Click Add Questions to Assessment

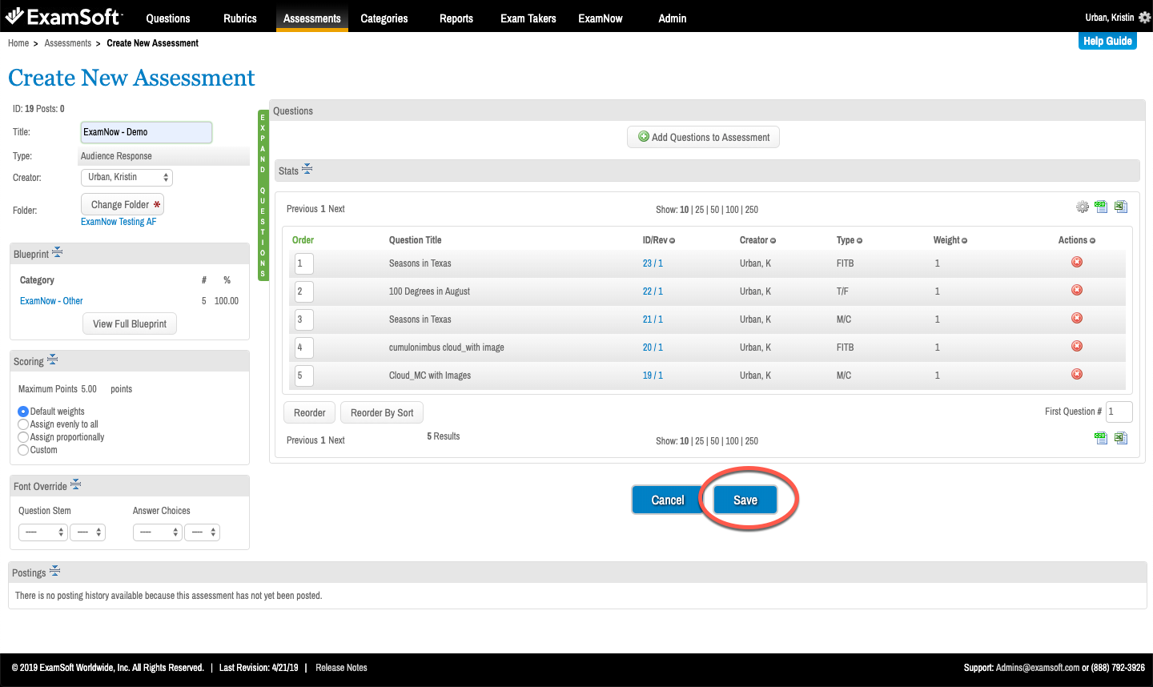[703, 137]
